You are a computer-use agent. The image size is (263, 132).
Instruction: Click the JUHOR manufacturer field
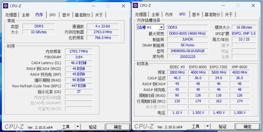pos(187,39)
